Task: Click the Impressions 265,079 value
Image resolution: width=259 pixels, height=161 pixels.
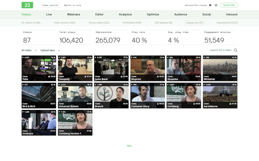Action: [x=108, y=40]
